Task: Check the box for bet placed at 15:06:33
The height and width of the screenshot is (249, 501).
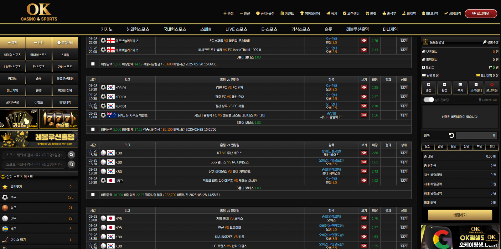Action: tap(93, 64)
